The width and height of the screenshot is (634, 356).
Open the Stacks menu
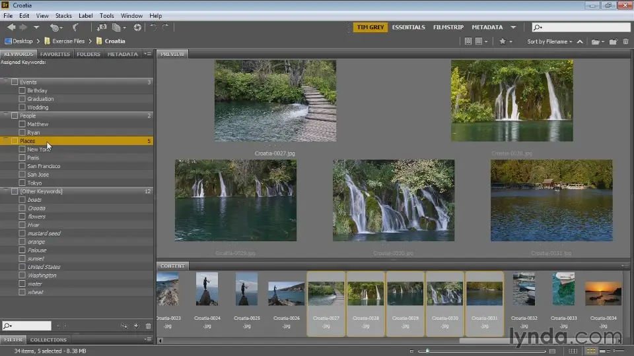pos(63,15)
